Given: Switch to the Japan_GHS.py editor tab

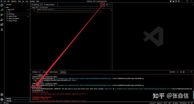Looking at the screenshot, I should 50,5.
